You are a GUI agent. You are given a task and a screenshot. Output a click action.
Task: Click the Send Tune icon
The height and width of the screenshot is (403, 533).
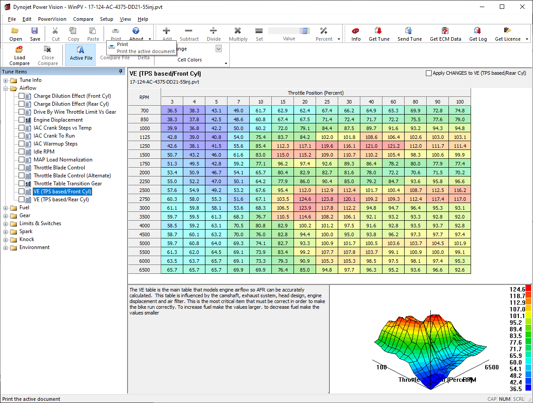pyautogui.click(x=409, y=31)
